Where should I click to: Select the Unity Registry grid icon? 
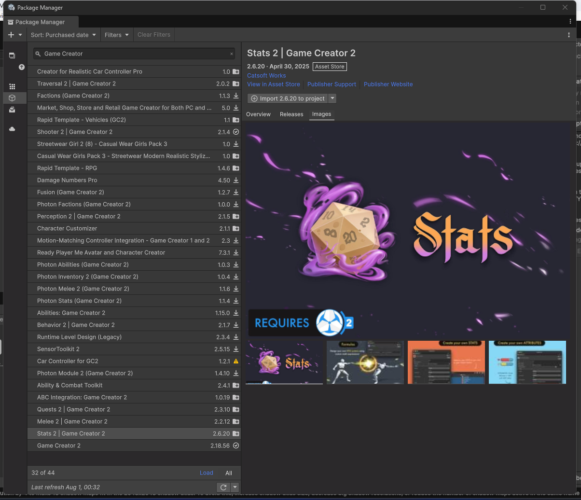point(12,86)
